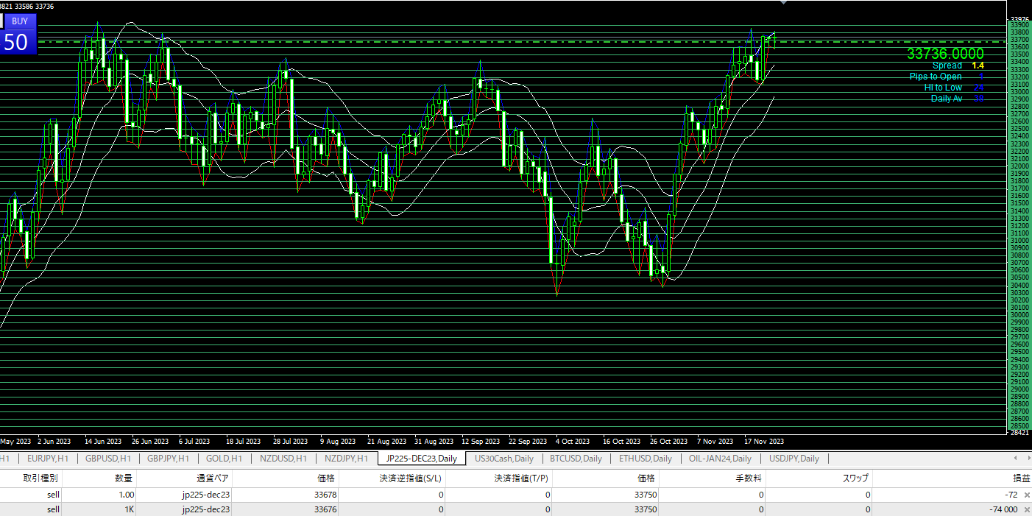Close the 1K sell order with -74 000 loss
The image size is (1032, 516).
pyautogui.click(x=1026, y=509)
